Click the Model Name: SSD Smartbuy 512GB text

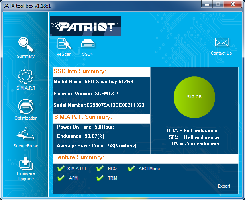pos(94,82)
